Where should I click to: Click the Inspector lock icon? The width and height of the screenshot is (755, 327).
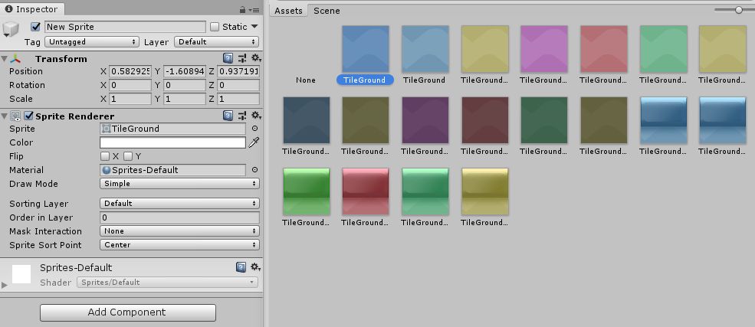(x=242, y=10)
